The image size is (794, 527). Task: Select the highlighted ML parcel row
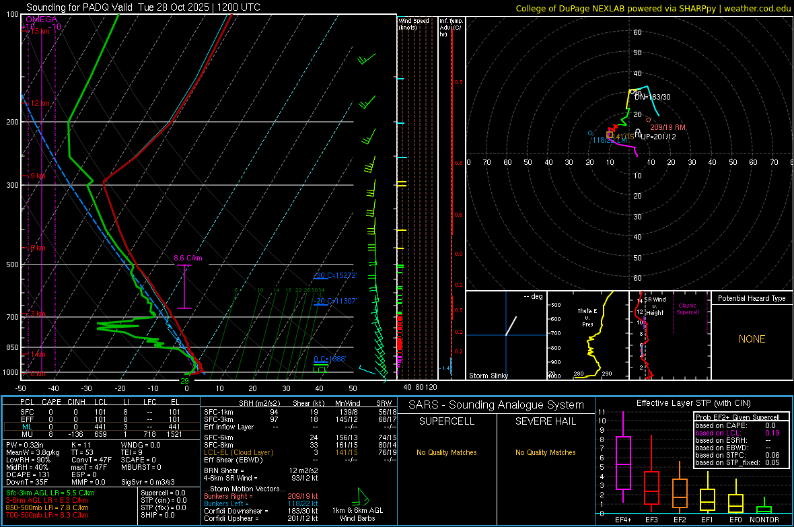(x=102, y=427)
